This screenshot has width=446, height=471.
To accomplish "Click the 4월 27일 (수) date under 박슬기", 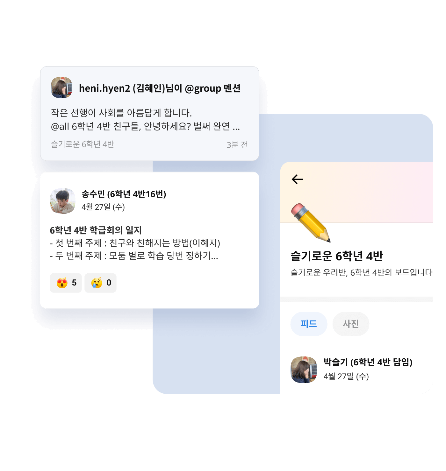I will [346, 376].
